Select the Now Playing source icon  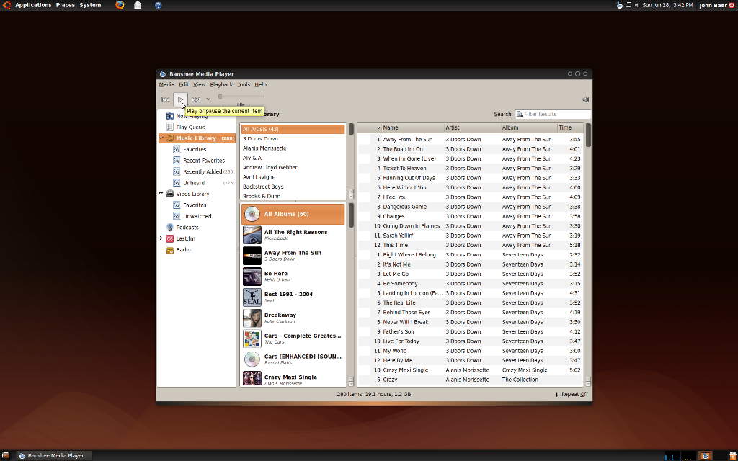tap(170, 116)
